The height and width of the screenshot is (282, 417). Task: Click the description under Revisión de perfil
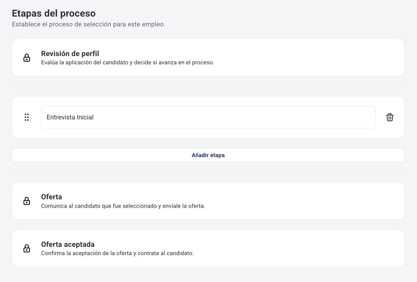pos(128,63)
